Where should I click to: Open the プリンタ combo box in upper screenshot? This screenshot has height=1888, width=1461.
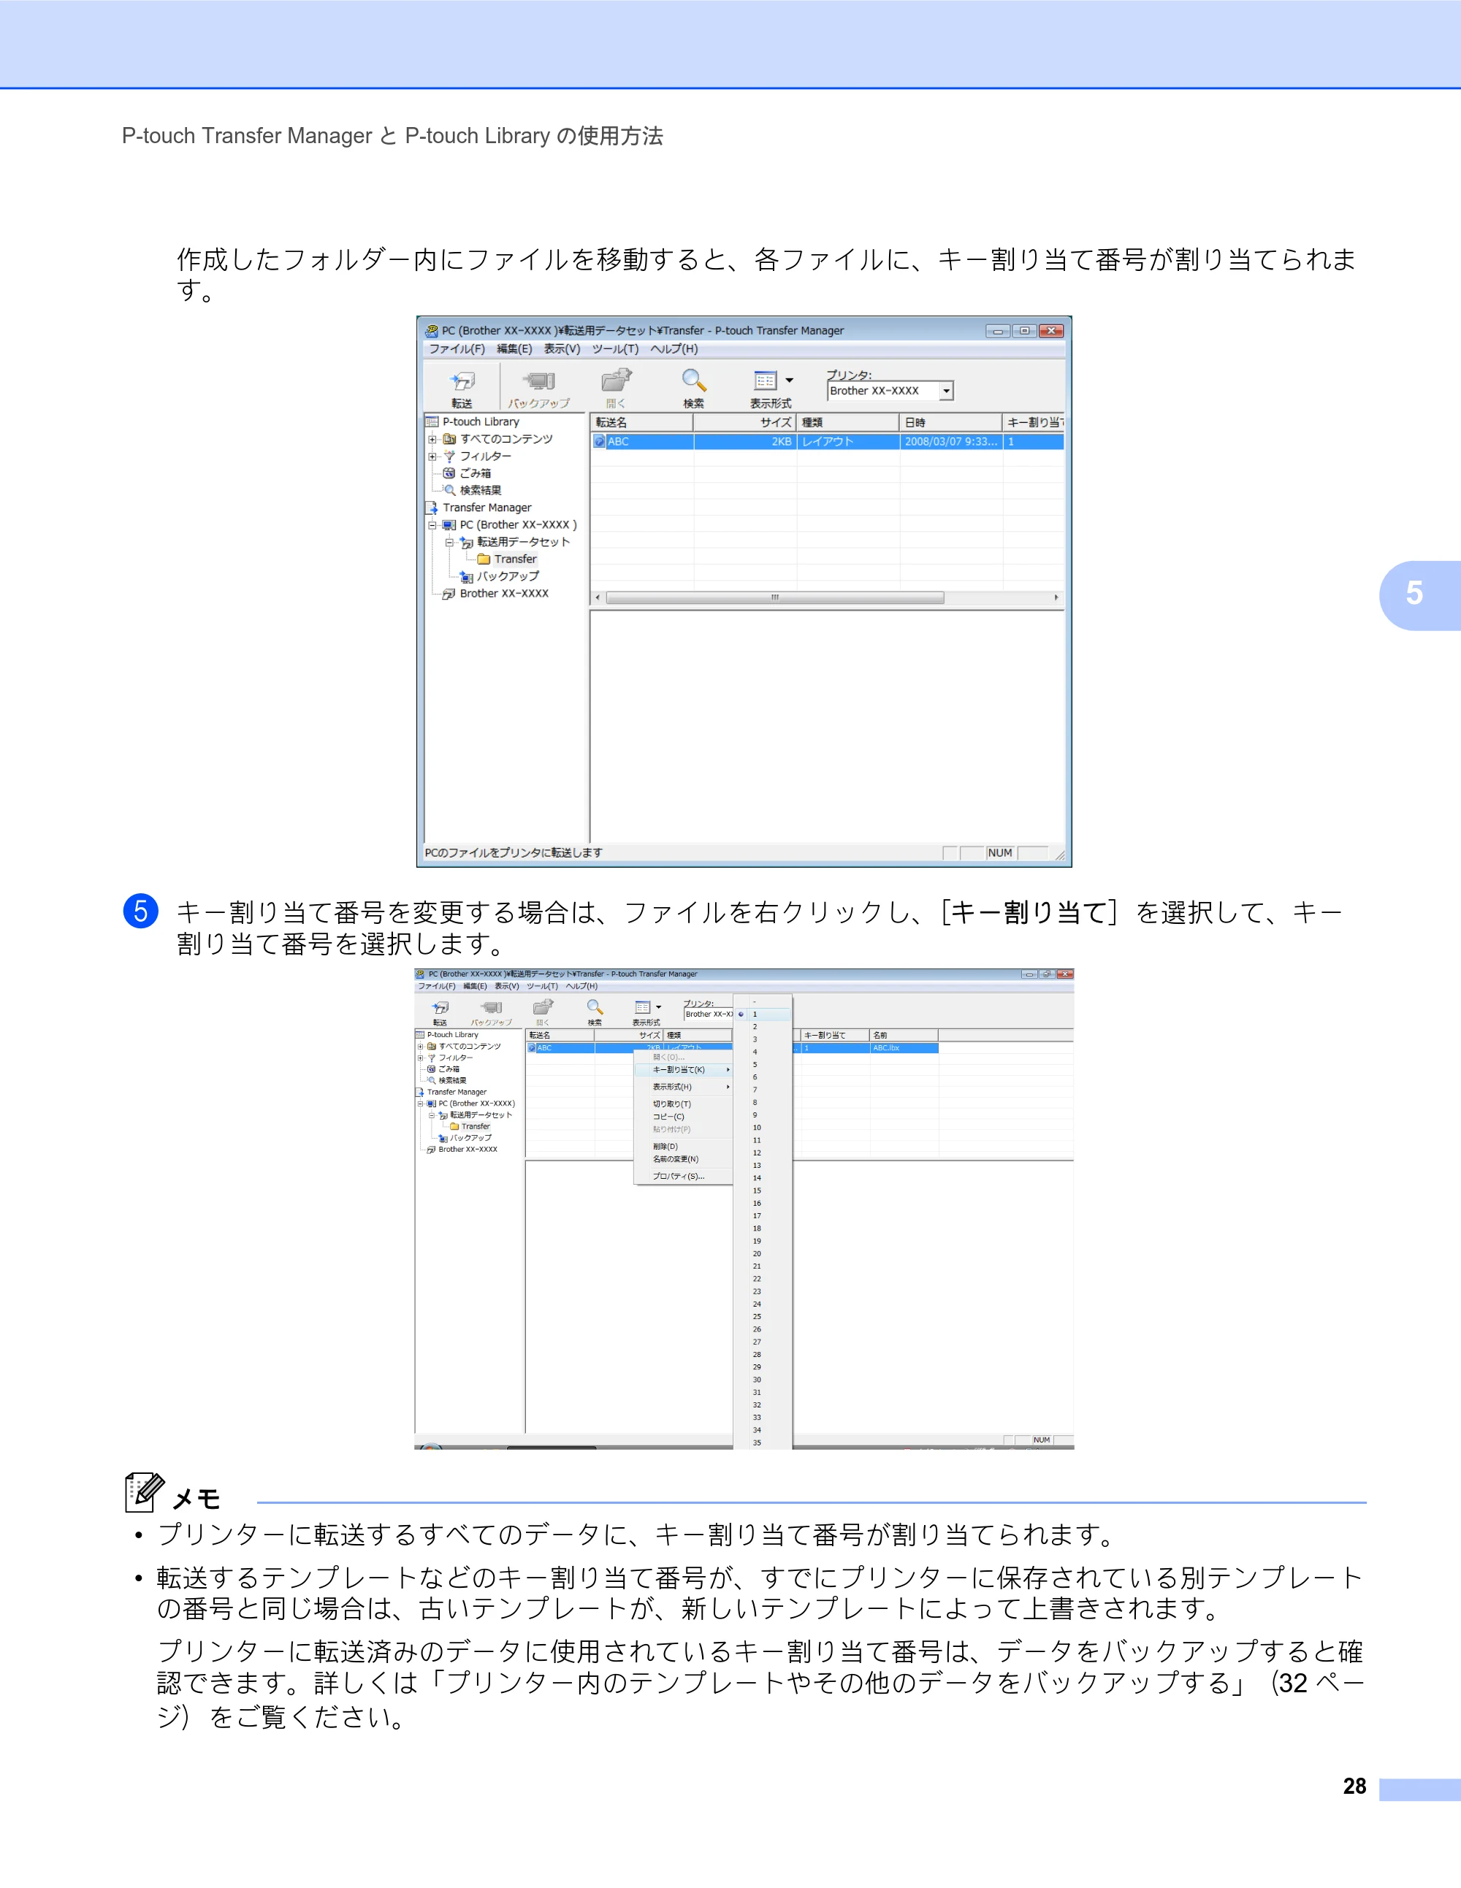(x=947, y=391)
